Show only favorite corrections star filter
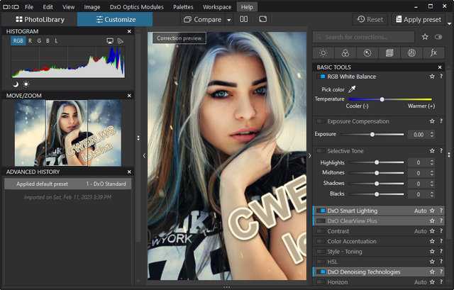 (x=425, y=36)
